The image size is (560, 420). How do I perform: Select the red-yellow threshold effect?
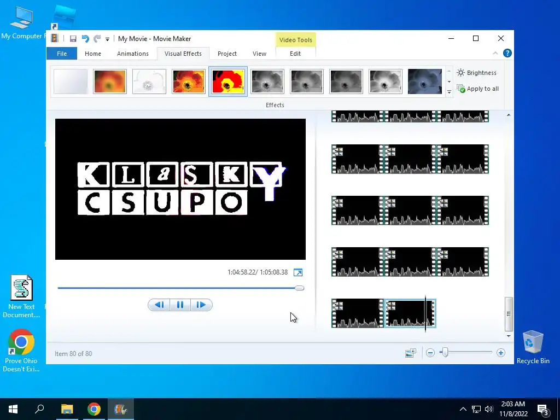coord(228,81)
